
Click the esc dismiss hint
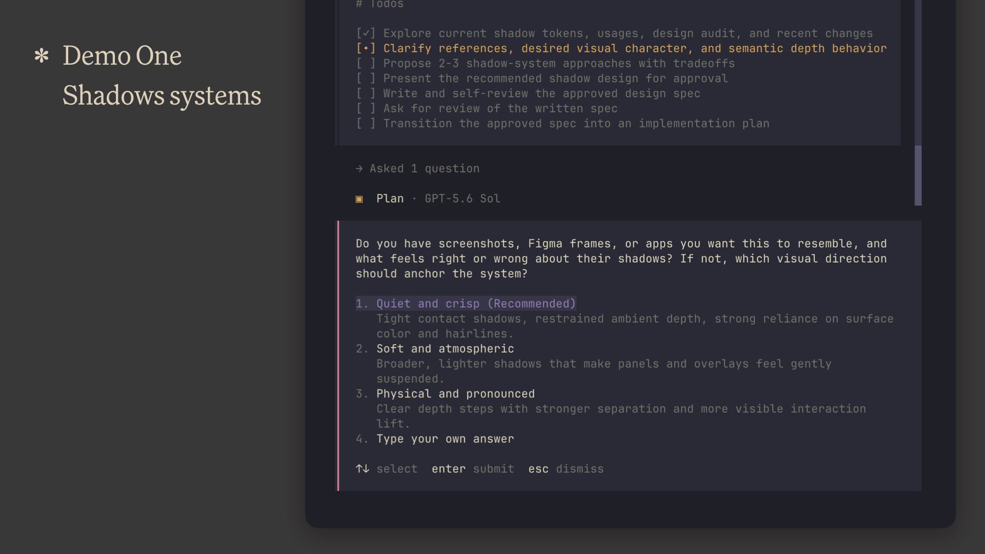point(566,469)
